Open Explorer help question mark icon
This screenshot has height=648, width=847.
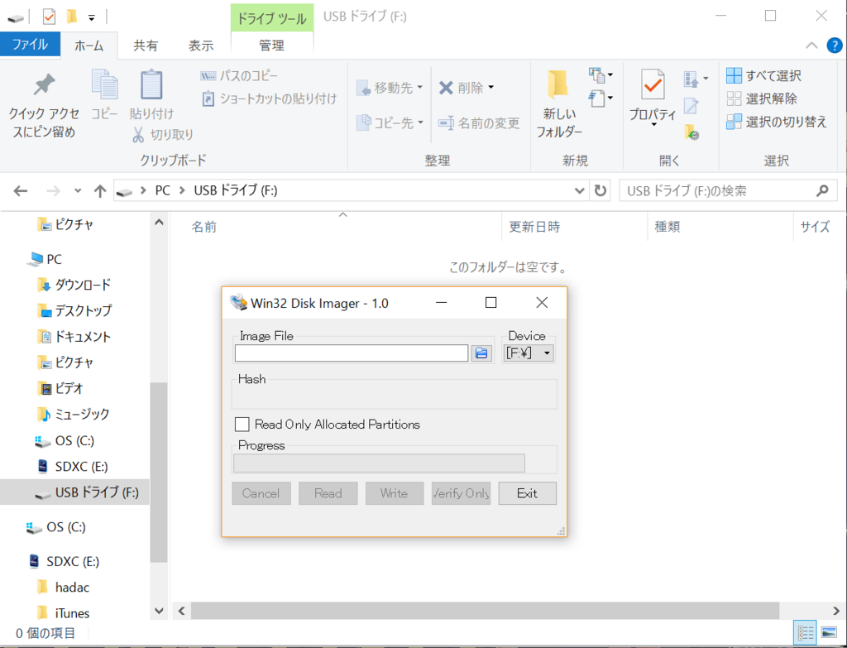[x=835, y=46]
